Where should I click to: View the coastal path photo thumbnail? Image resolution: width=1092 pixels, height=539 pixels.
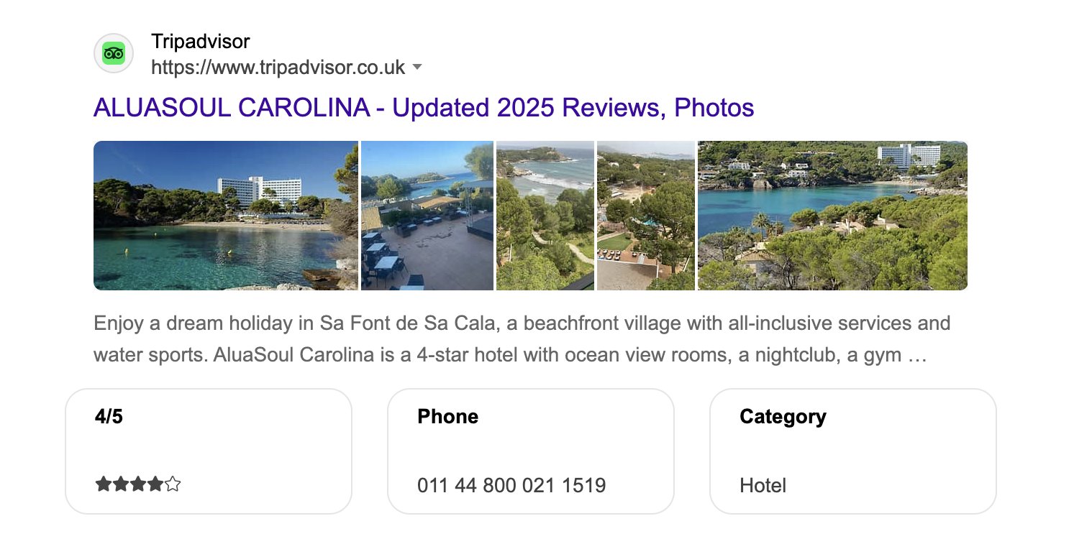(544, 215)
